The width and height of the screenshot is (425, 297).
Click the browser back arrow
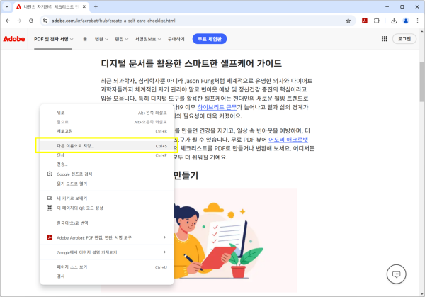[x=8, y=21]
